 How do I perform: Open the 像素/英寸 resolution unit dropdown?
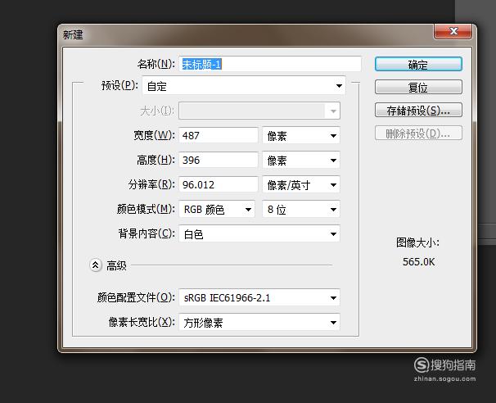pos(301,184)
